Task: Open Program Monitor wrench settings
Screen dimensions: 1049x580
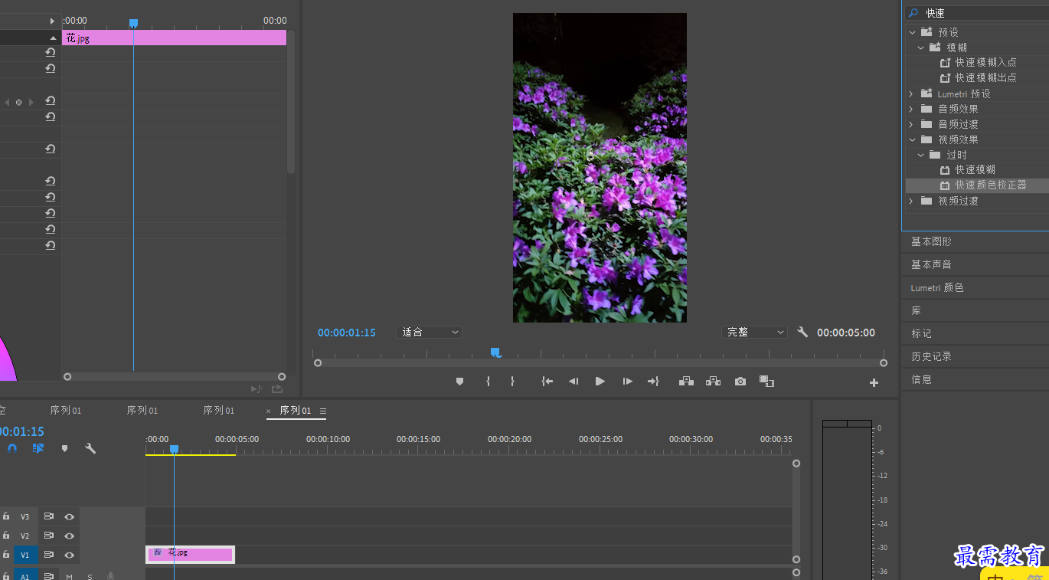Action: (802, 333)
